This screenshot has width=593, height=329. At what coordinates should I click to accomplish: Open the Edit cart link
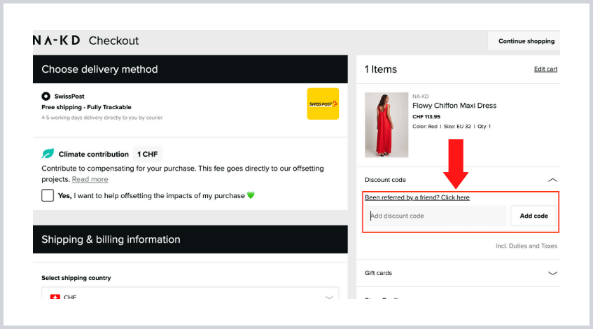(x=545, y=69)
